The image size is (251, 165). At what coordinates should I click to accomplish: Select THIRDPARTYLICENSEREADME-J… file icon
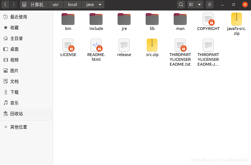tap(208, 45)
